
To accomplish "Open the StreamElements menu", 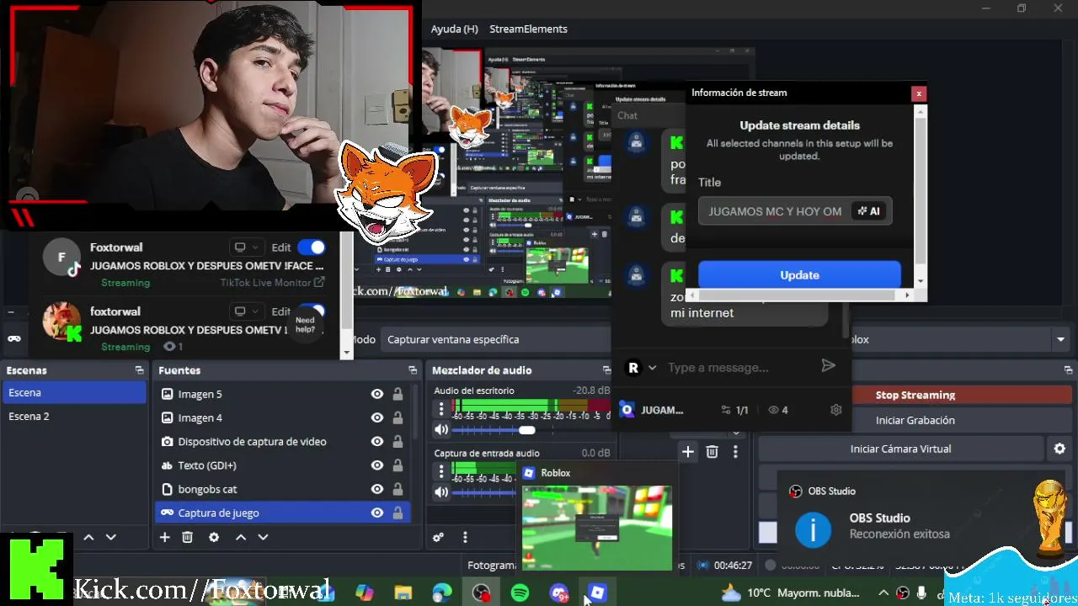I will coord(528,29).
